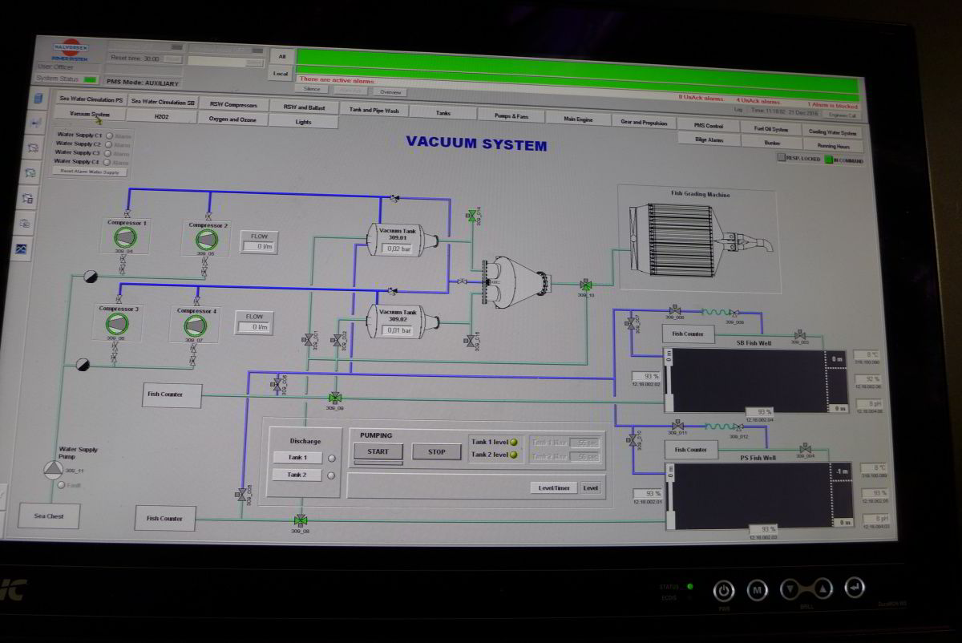This screenshot has height=643, width=962.
Task: Show All alarms with the All button
Action: click(x=281, y=57)
